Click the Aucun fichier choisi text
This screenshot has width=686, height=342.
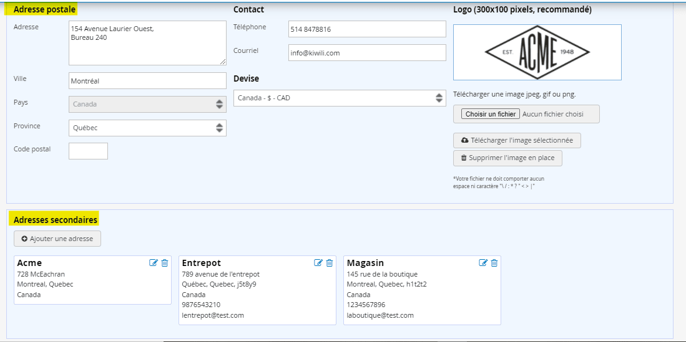point(553,114)
